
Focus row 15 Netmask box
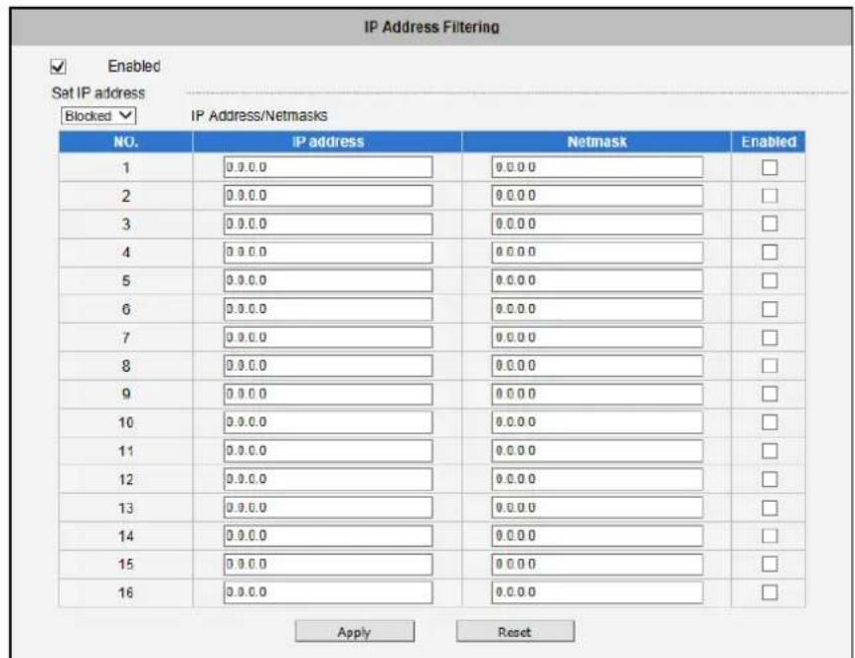coord(598,565)
